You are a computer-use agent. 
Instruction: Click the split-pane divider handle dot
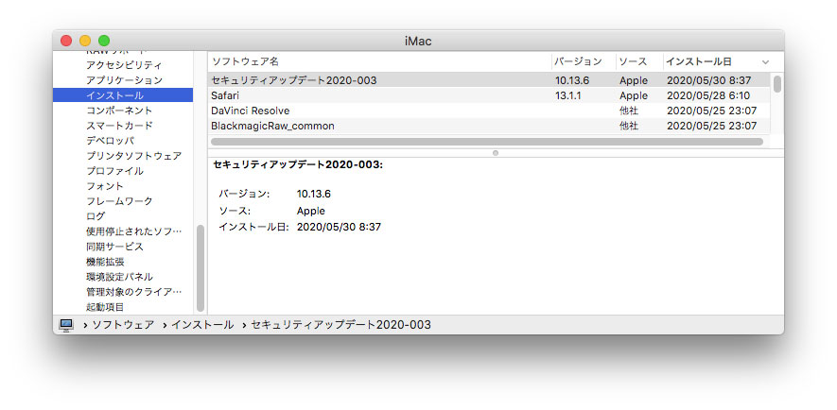pyautogui.click(x=496, y=153)
